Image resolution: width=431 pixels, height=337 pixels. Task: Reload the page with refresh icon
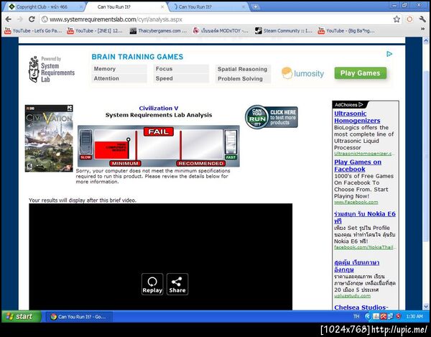(x=32, y=19)
